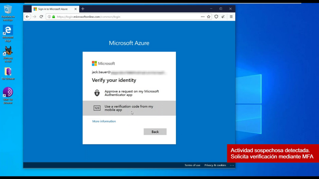
Task: Choose Use a verification code from mobile app
Action: pyautogui.click(x=129, y=108)
